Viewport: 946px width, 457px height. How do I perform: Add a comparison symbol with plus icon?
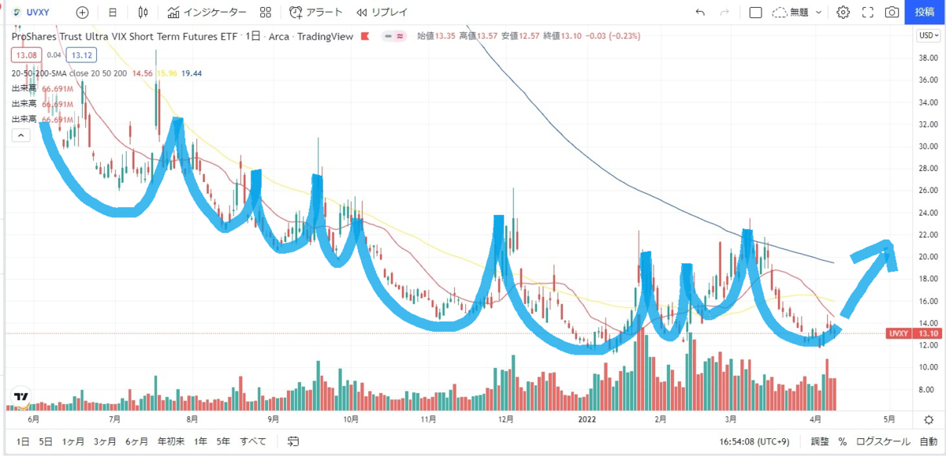tap(82, 13)
